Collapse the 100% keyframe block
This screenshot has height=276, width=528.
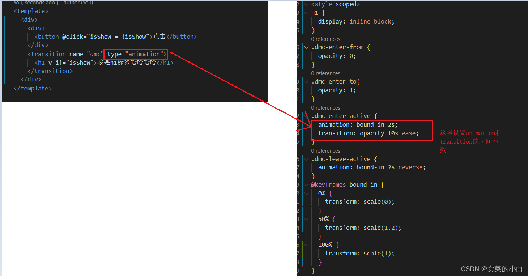coord(307,245)
